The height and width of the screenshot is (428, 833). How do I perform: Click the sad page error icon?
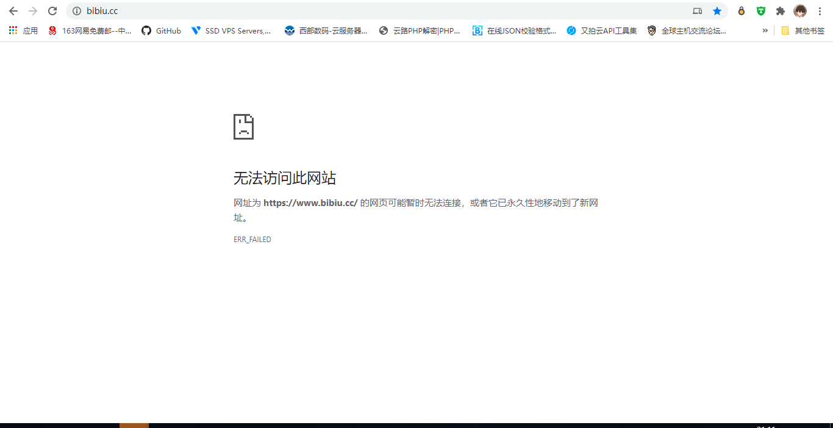click(x=243, y=127)
